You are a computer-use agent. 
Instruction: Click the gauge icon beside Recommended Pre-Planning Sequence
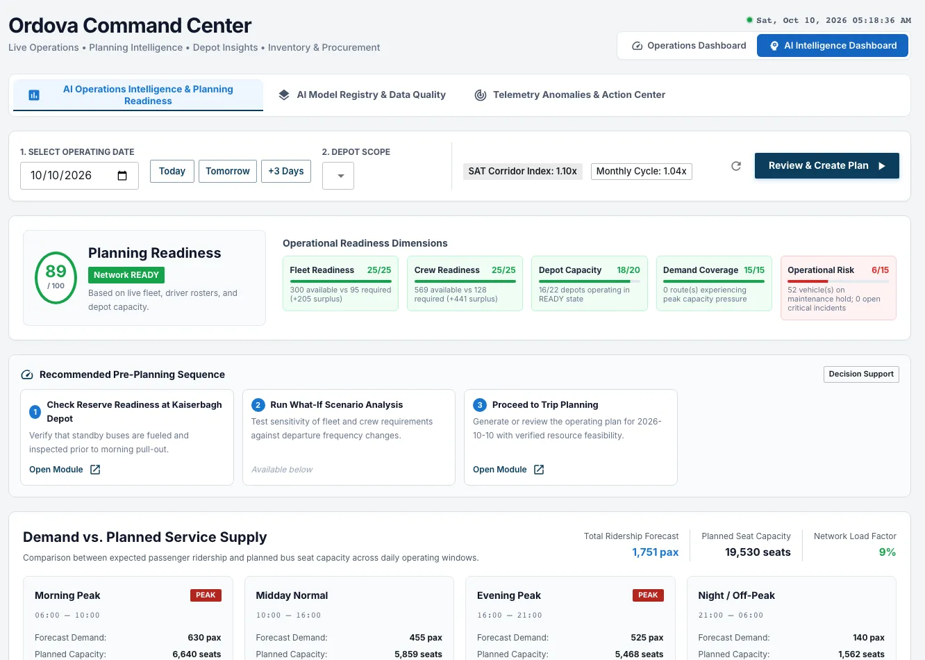pos(27,374)
